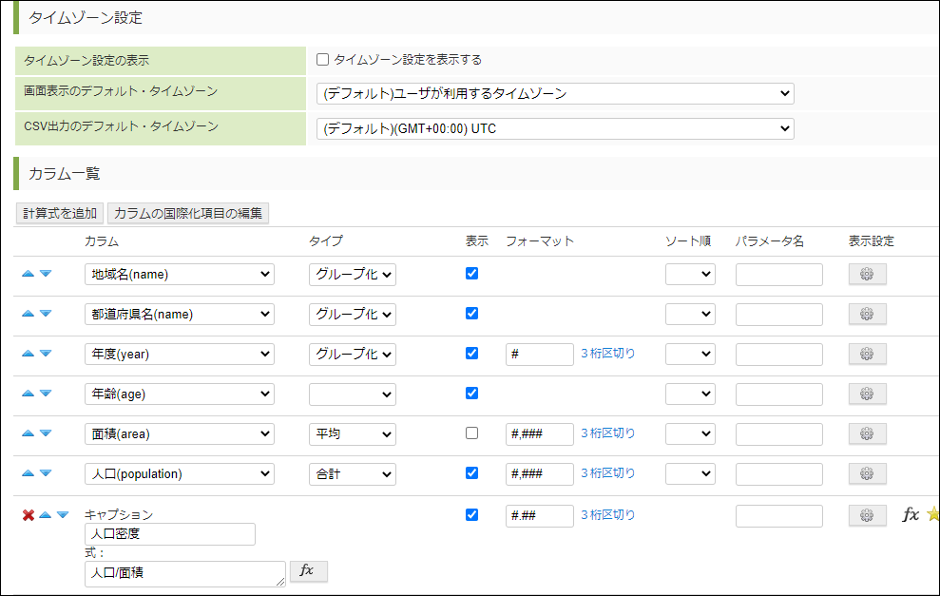Move 地域名(name) row down with arrow

point(46,274)
